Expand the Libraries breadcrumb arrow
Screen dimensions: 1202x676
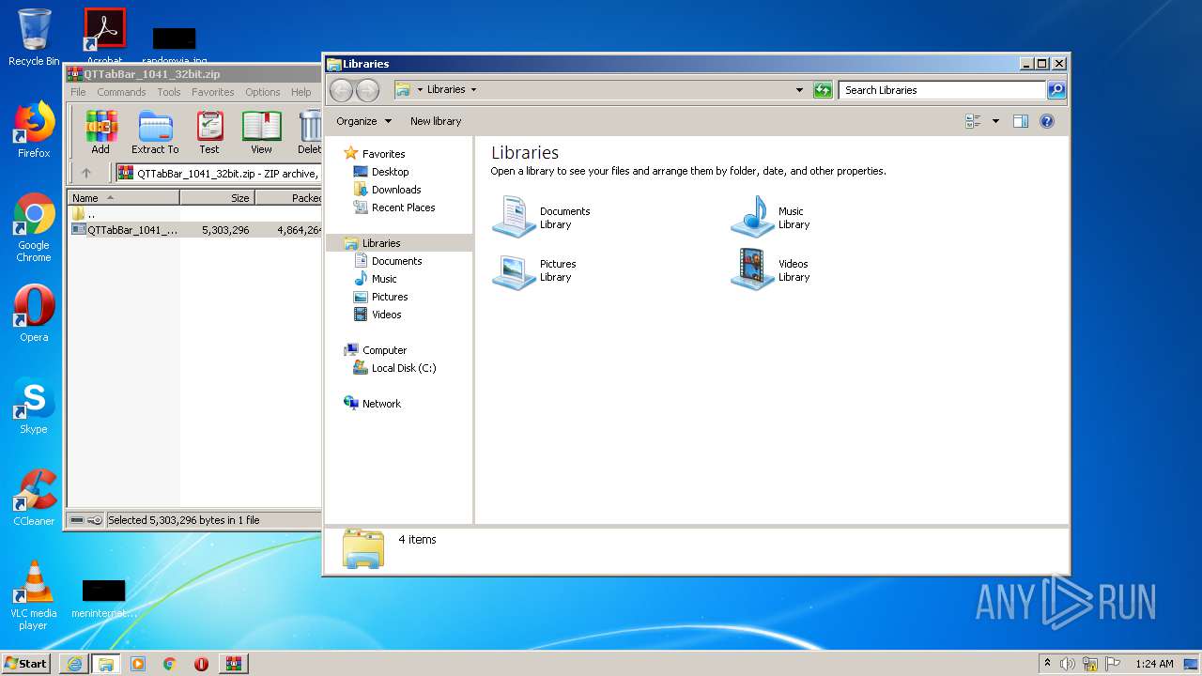(x=473, y=90)
